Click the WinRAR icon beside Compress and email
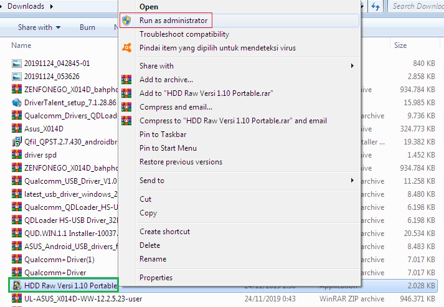This screenshot has height=307, width=444. pos(126,106)
